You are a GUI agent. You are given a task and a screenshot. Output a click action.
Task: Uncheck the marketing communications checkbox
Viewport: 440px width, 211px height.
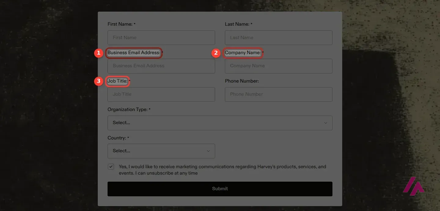[111, 167]
